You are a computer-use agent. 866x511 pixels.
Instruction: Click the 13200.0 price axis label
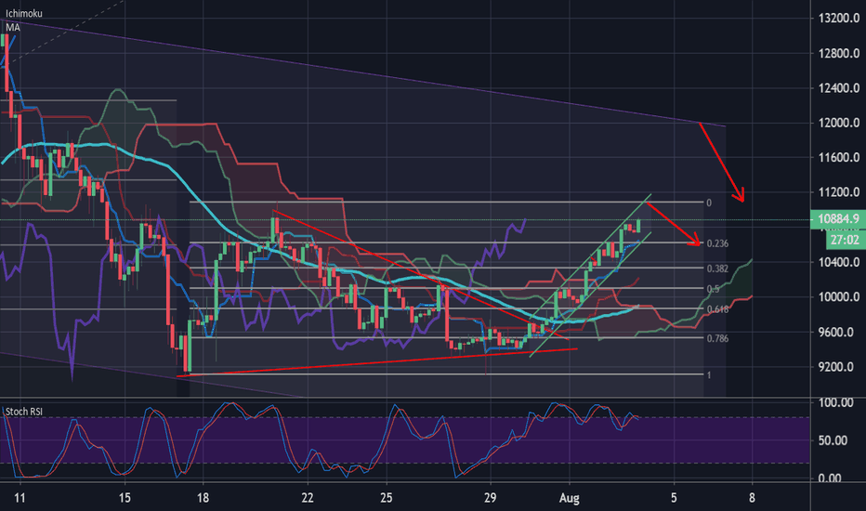coord(838,19)
